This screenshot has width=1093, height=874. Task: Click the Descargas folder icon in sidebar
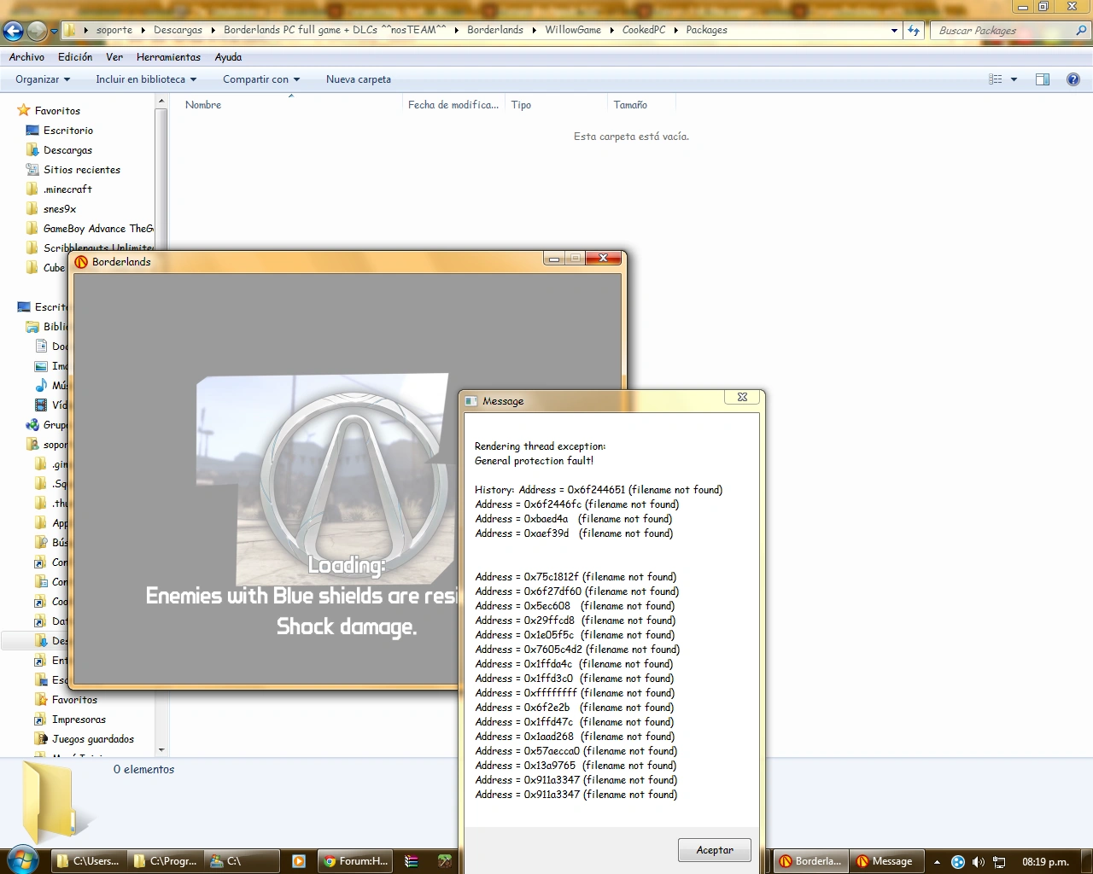coord(32,150)
